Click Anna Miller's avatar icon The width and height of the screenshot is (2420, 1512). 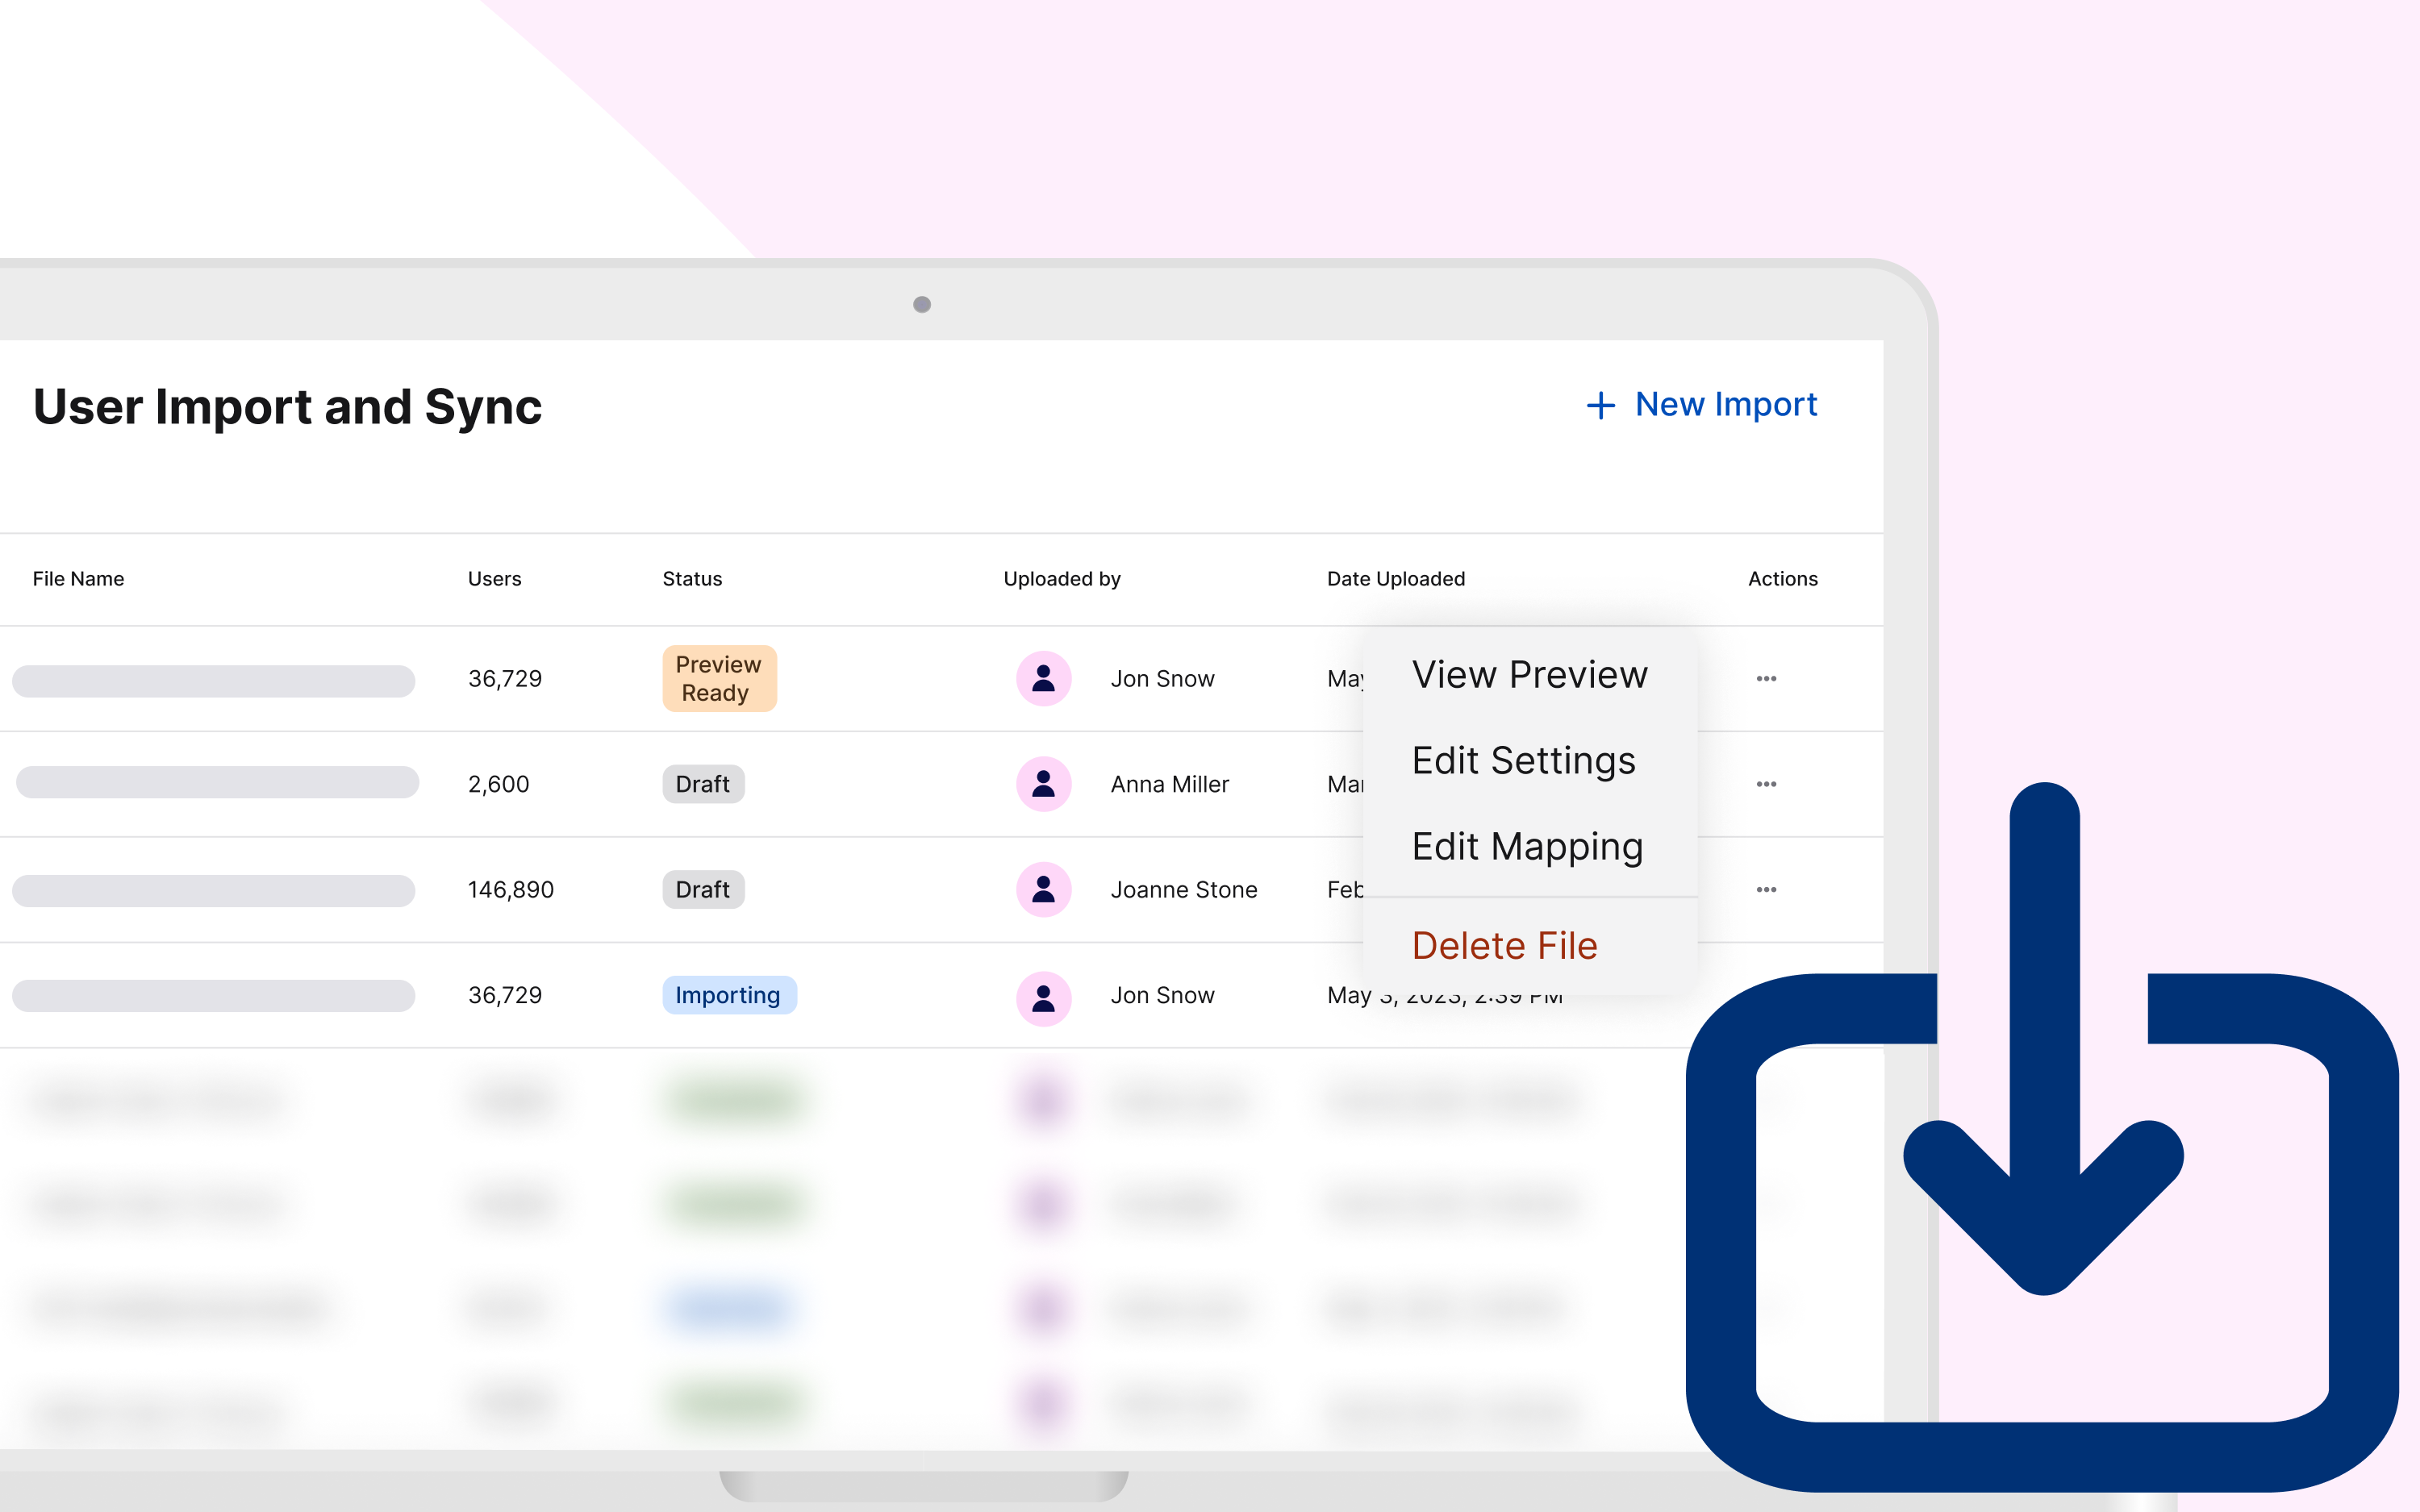click(1043, 784)
